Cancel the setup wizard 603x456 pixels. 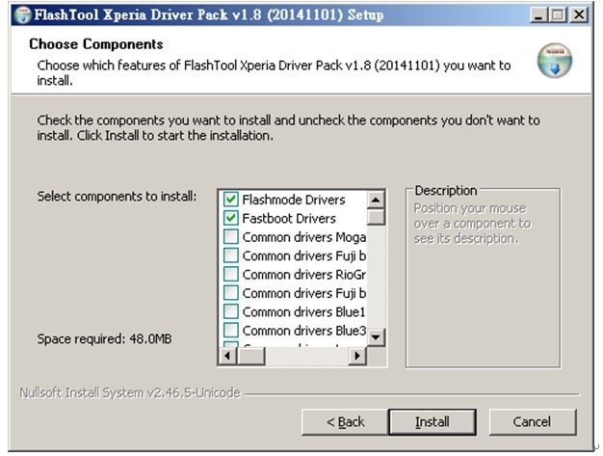(533, 422)
